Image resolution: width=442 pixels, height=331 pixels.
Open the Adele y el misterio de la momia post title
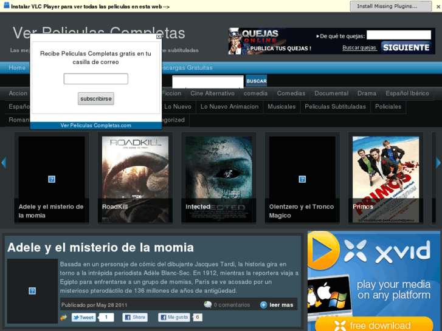point(101,248)
